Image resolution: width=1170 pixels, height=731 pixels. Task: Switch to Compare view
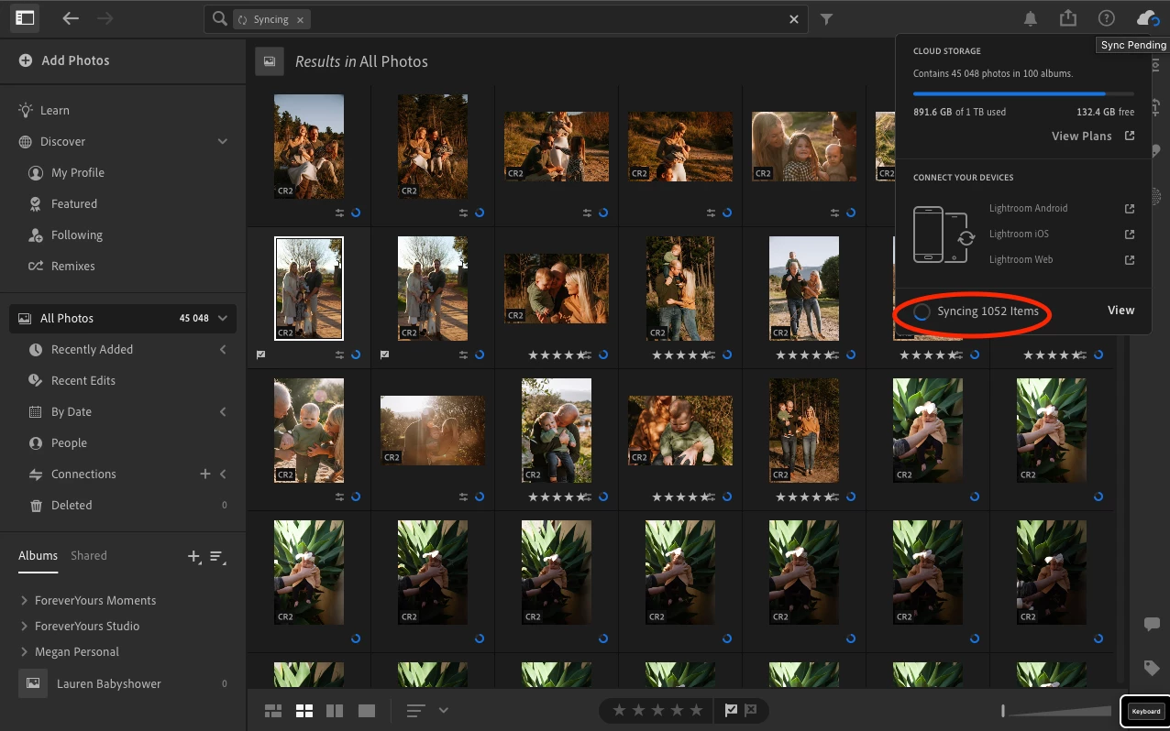tap(335, 711)
